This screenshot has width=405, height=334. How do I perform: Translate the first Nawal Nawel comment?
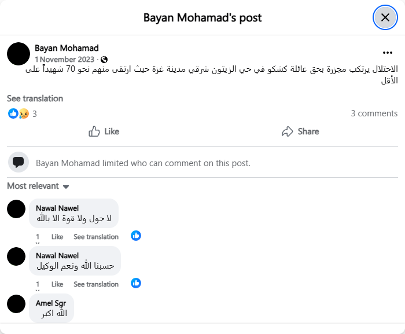96,237
